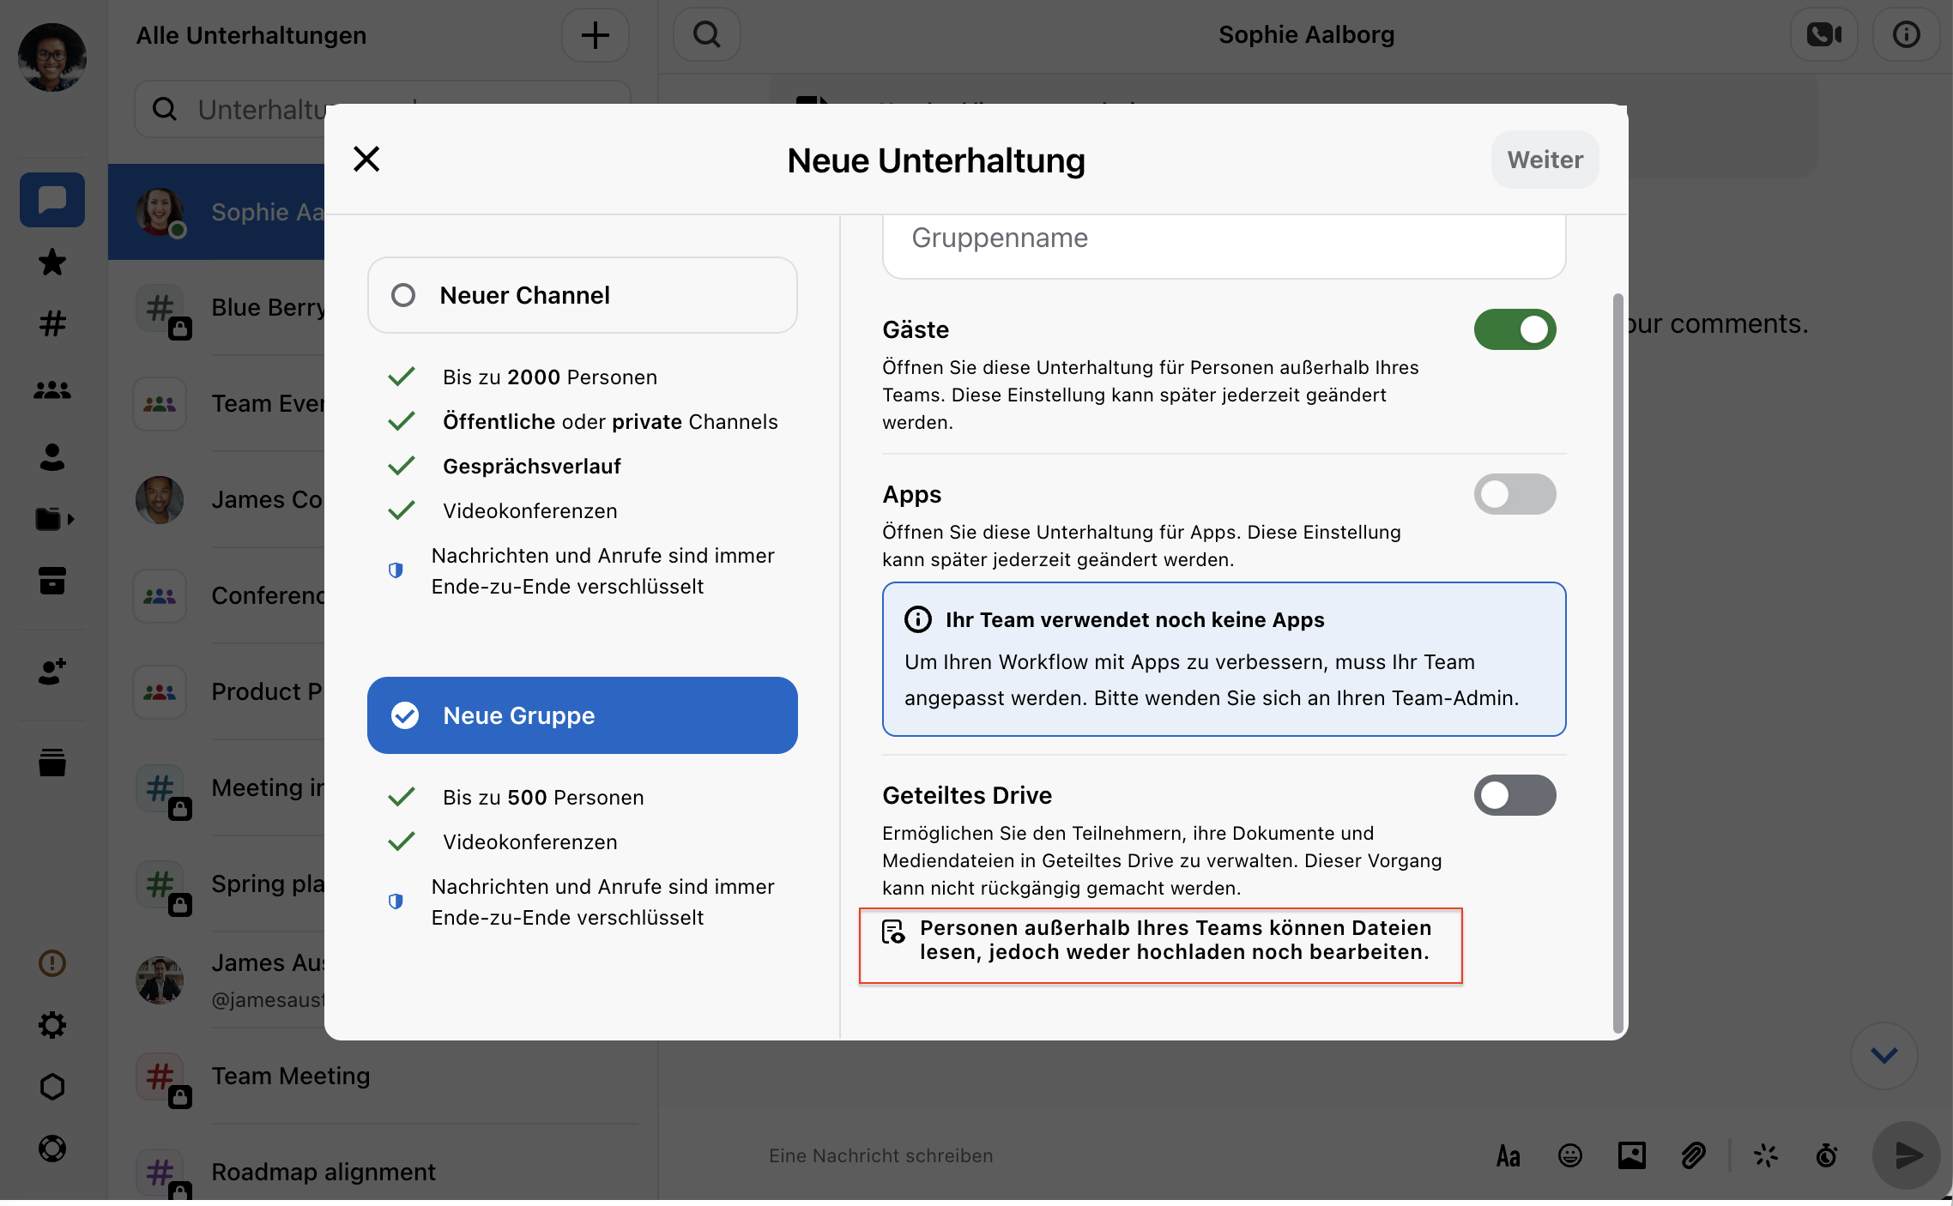Screen dimensions: 1953x1206
Task: Open the Roadmap alignment channel
Action: (x=383, y=1170)
